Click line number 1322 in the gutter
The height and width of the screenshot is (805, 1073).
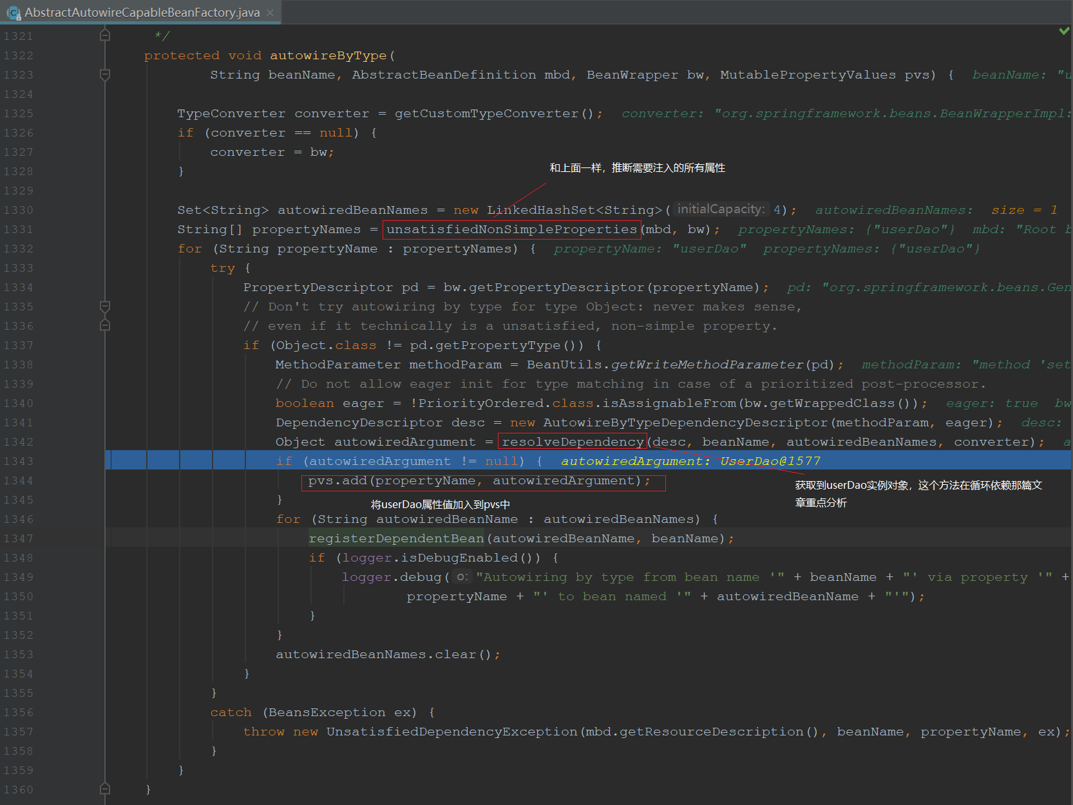point(18,55)
